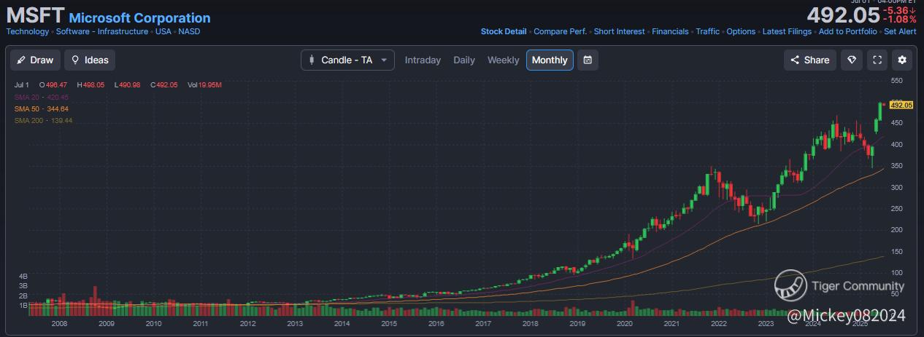The width and height of the screenshot is (924, 337).
Task: Enter fullscreen chart mode
Action: [x=877, y=60]
